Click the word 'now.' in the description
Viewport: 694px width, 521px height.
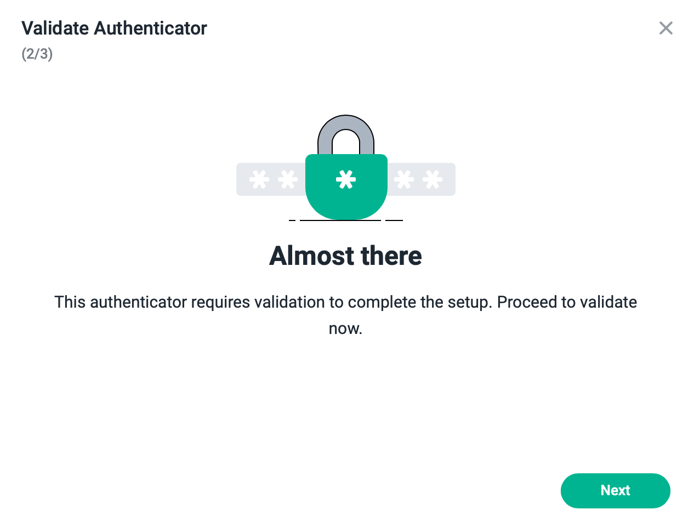(x=345, y=329)
